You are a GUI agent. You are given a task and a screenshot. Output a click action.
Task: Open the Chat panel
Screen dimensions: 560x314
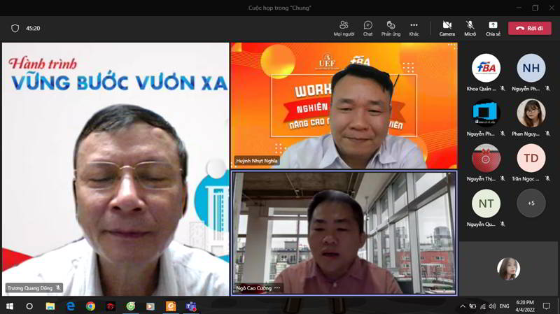click(368, 28)
